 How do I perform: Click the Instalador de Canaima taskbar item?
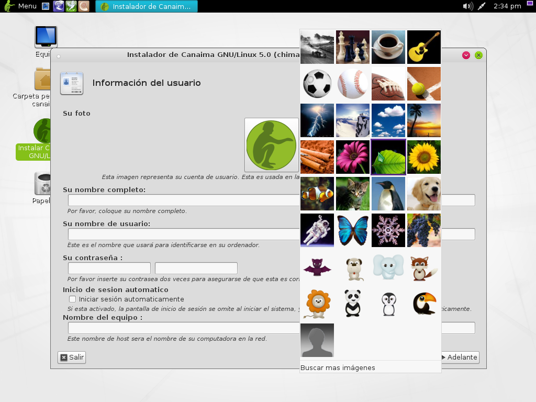146,7
